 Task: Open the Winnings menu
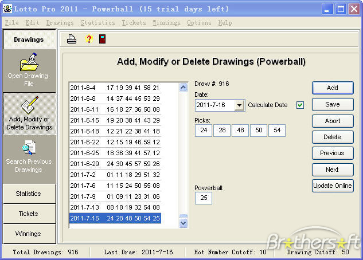click(x=166, y=23)
